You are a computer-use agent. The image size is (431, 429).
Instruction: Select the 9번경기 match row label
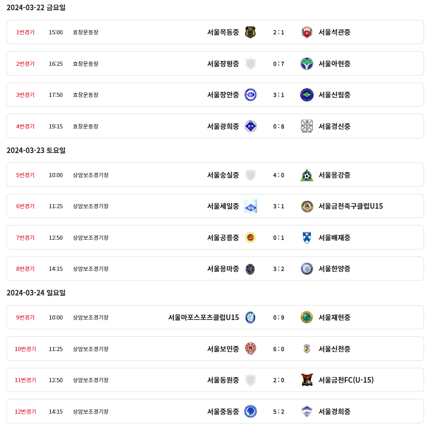[25, 317]
